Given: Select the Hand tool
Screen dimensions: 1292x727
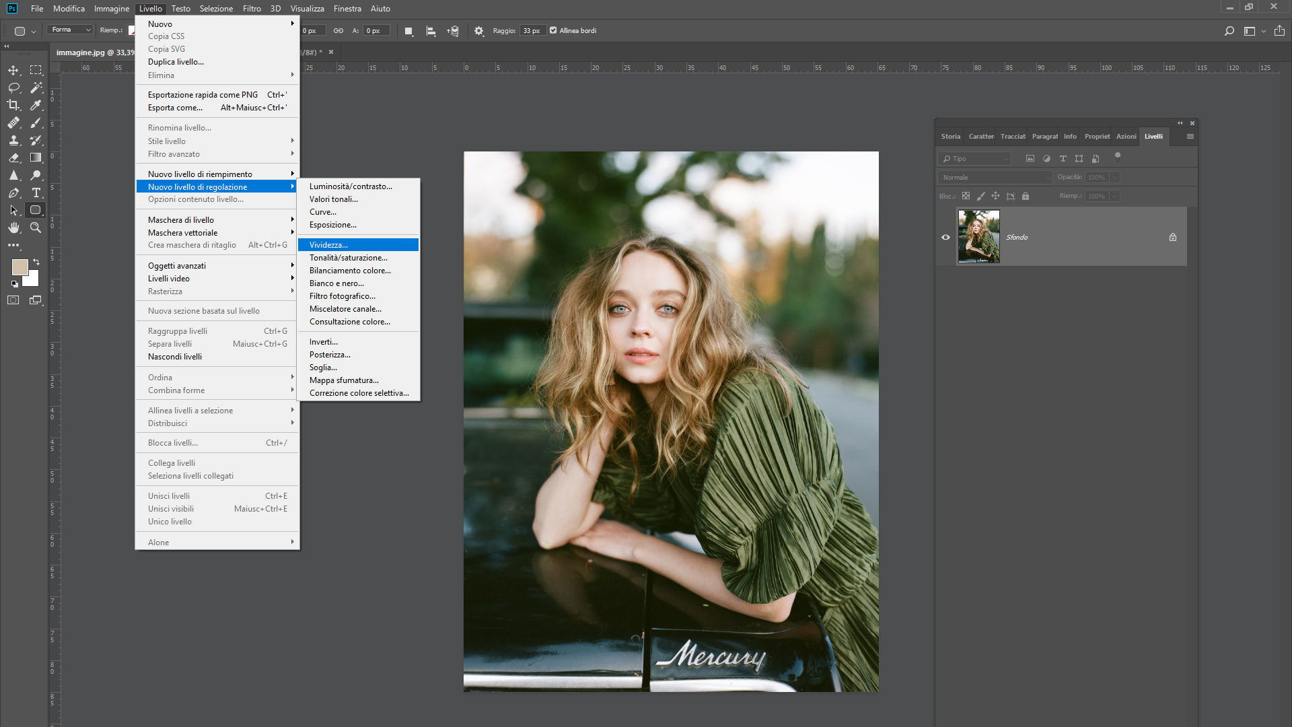Looking at the screenshot, I should 13,228.
